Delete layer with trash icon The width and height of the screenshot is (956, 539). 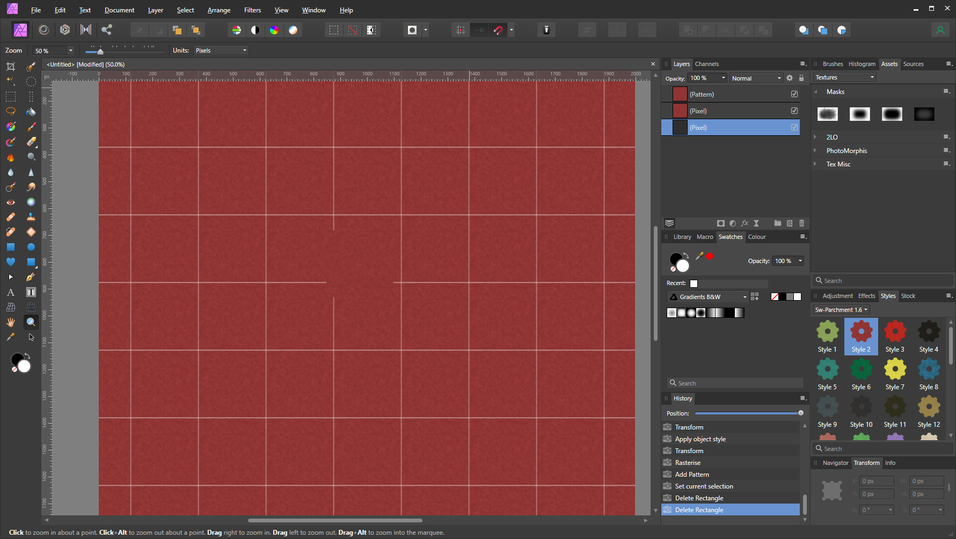click(x=801, y=223)
